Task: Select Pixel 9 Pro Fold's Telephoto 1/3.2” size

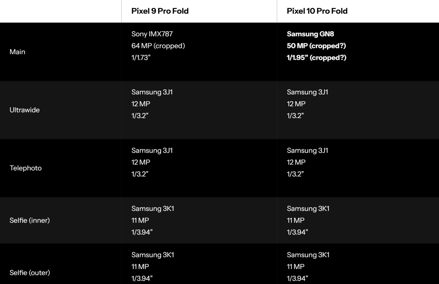Action: pyautogui.click(x=140, y=174)
